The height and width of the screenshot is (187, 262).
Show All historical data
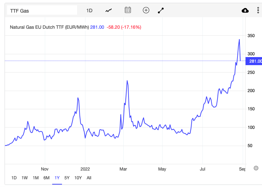pyautogui.click(x=89, y=178)
